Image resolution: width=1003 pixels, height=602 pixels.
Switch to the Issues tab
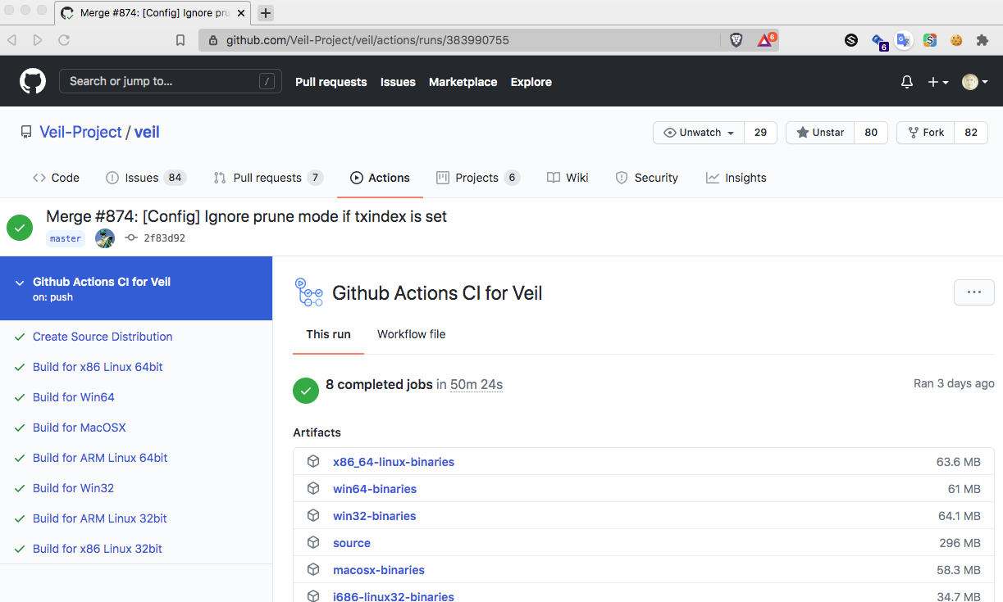[x=146, y=178]
